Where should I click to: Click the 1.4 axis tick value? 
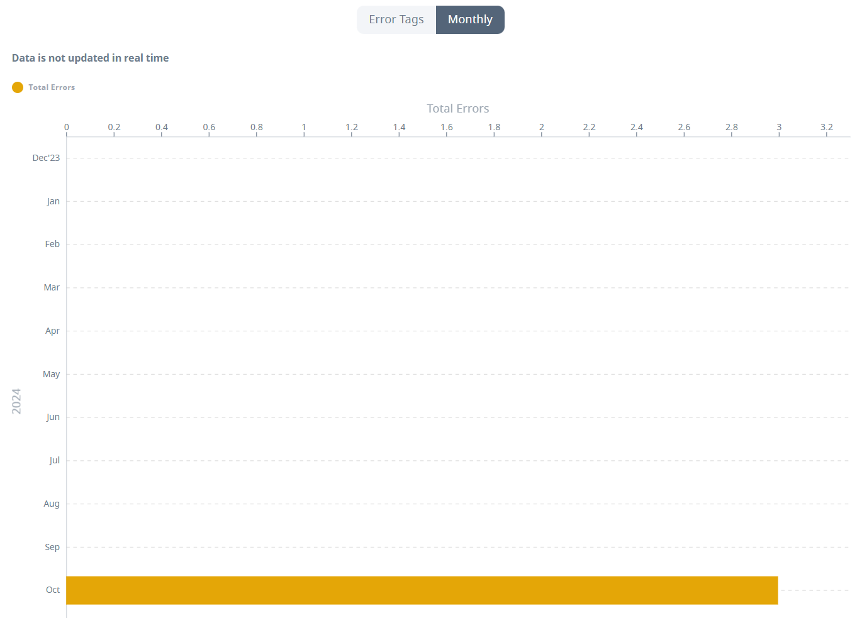click(399, 127)
